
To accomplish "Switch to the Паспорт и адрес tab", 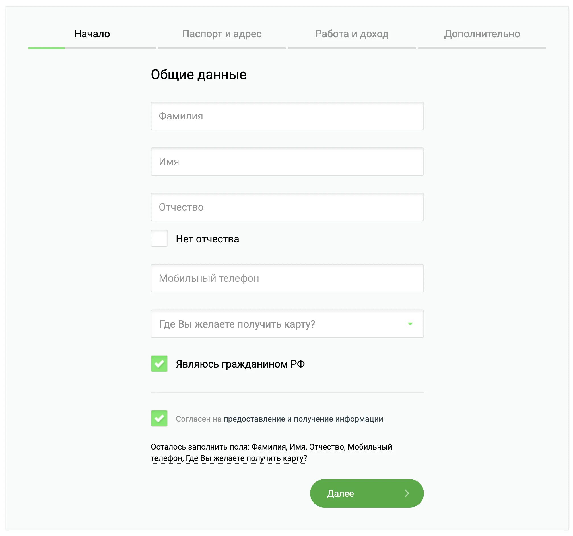I will point(222,34).
